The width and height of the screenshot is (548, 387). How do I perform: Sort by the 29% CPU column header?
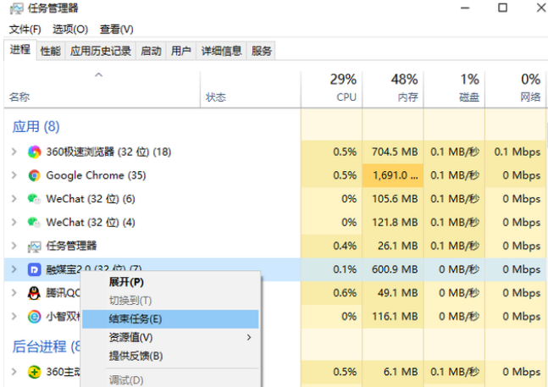tap(331, 89)
